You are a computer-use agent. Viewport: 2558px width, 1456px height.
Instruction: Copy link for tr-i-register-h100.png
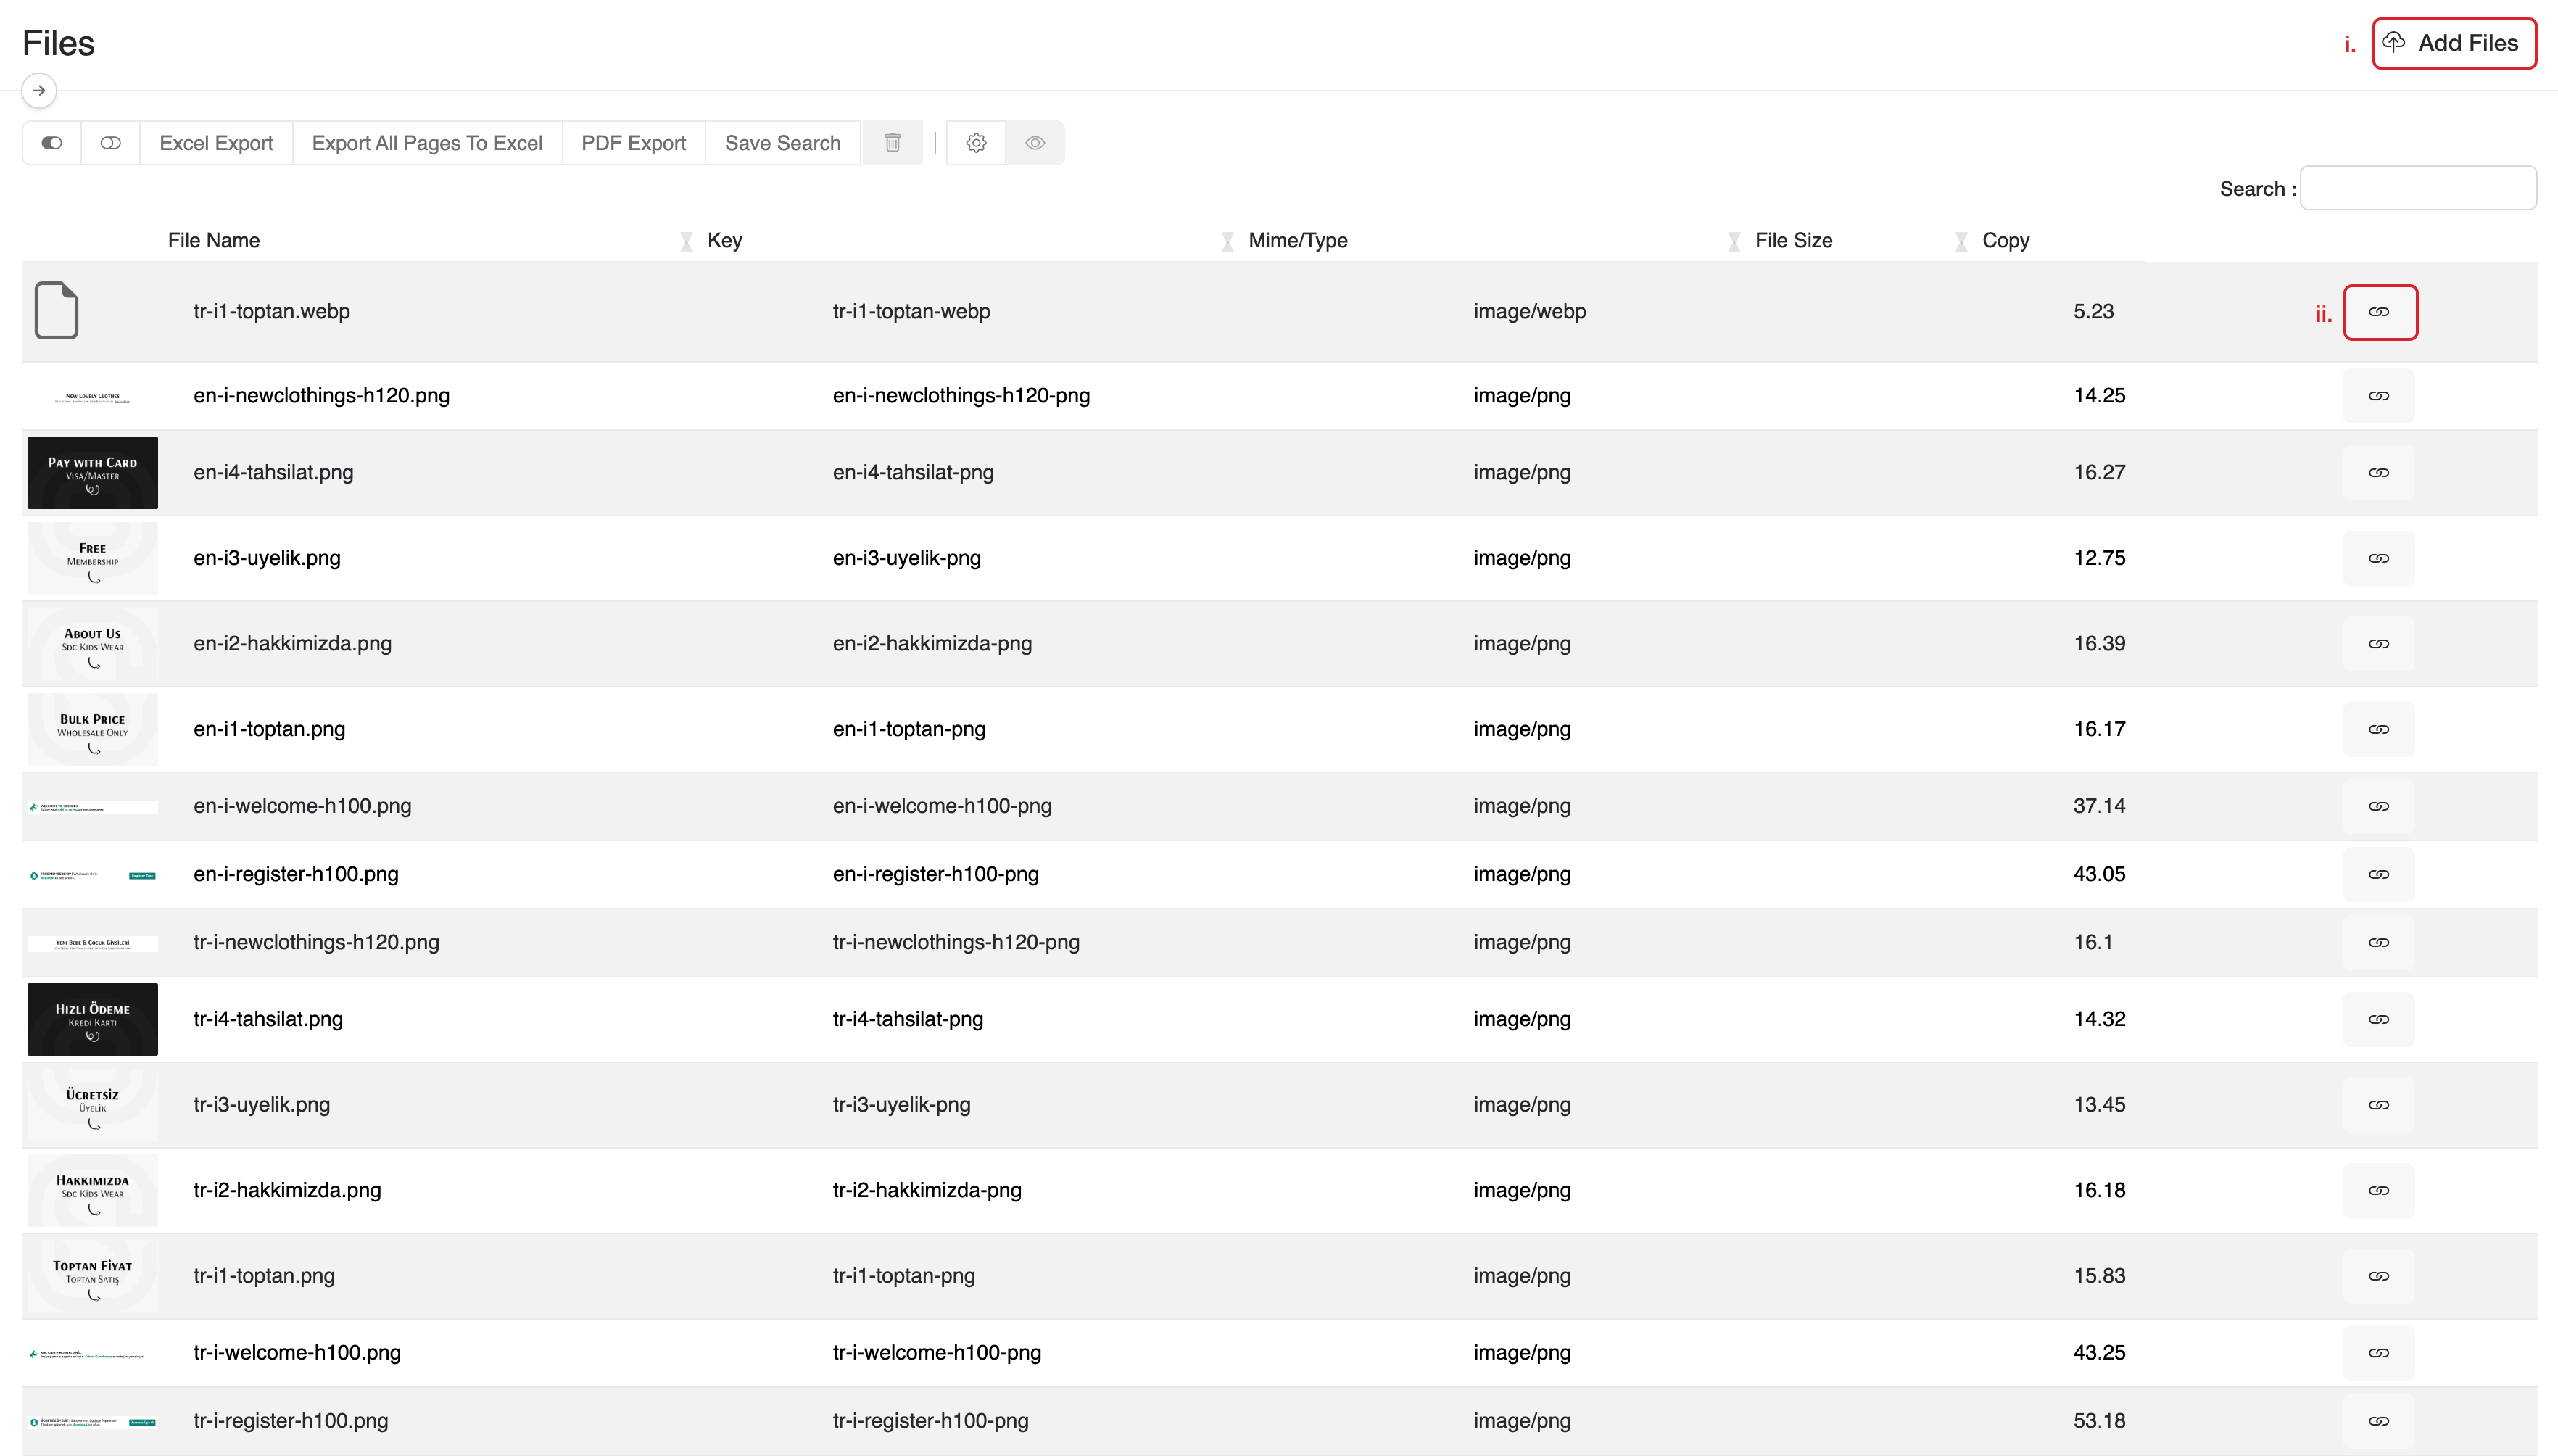click(x=2378, y=1421)
